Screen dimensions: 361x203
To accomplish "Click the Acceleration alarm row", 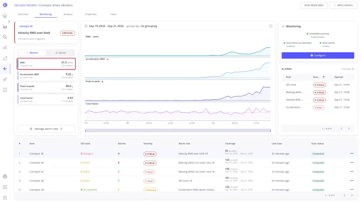I will coord(318,107).
